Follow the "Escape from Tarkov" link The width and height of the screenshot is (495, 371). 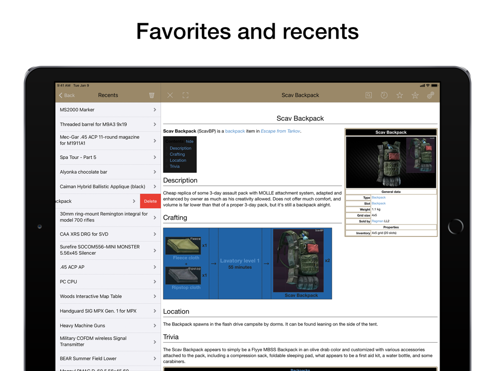tap(280, 131)
